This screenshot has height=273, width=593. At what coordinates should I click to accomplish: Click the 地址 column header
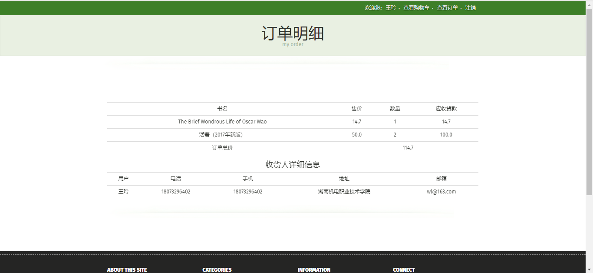click(344, 179)
